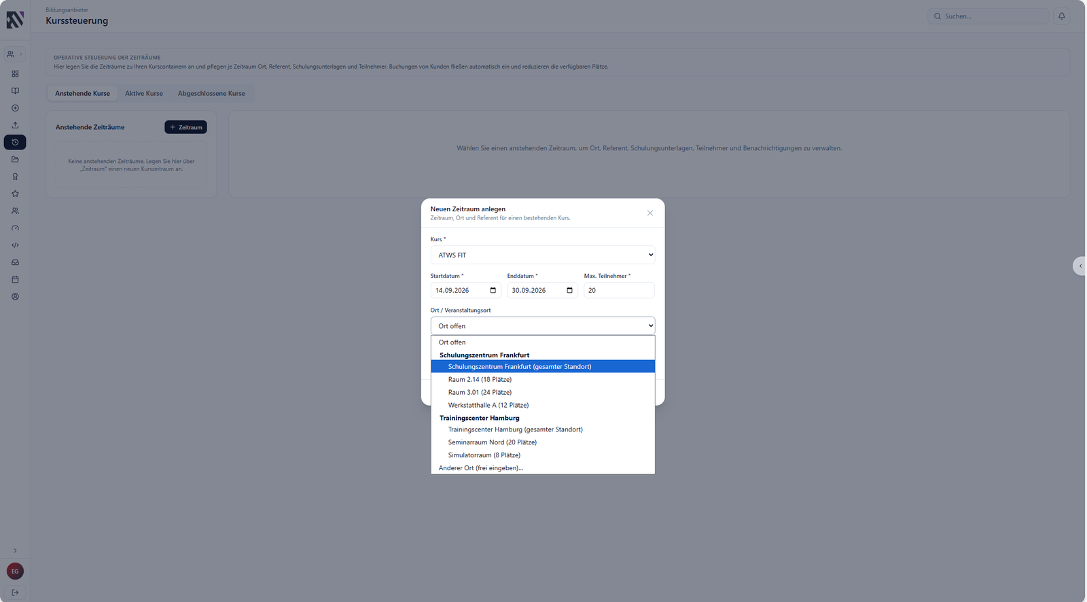Viewport: 1087px width, 602px height.
Task: Open the Startdatum calendar picker icon
Action: coord(493,290)
